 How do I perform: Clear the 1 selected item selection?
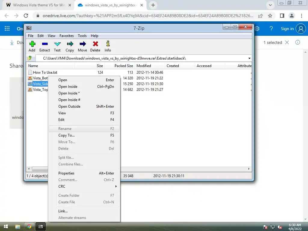click(287, 42)
